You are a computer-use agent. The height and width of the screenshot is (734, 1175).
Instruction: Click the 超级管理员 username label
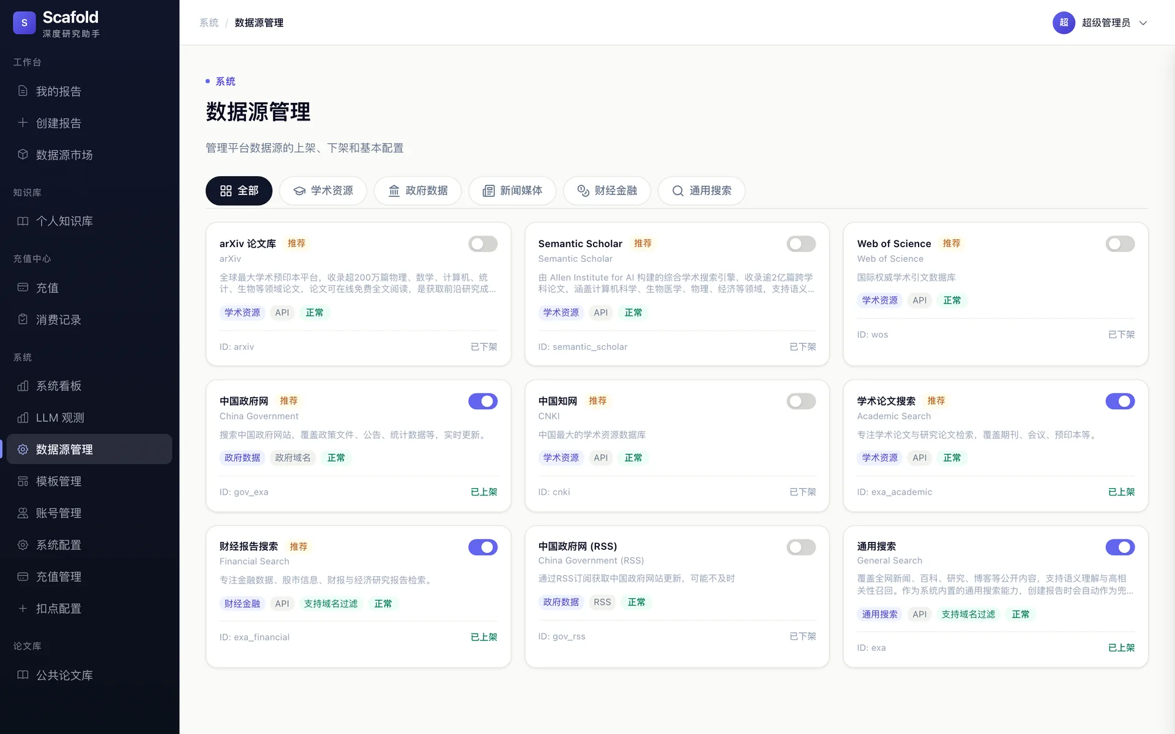click(x=1106, y=23)
